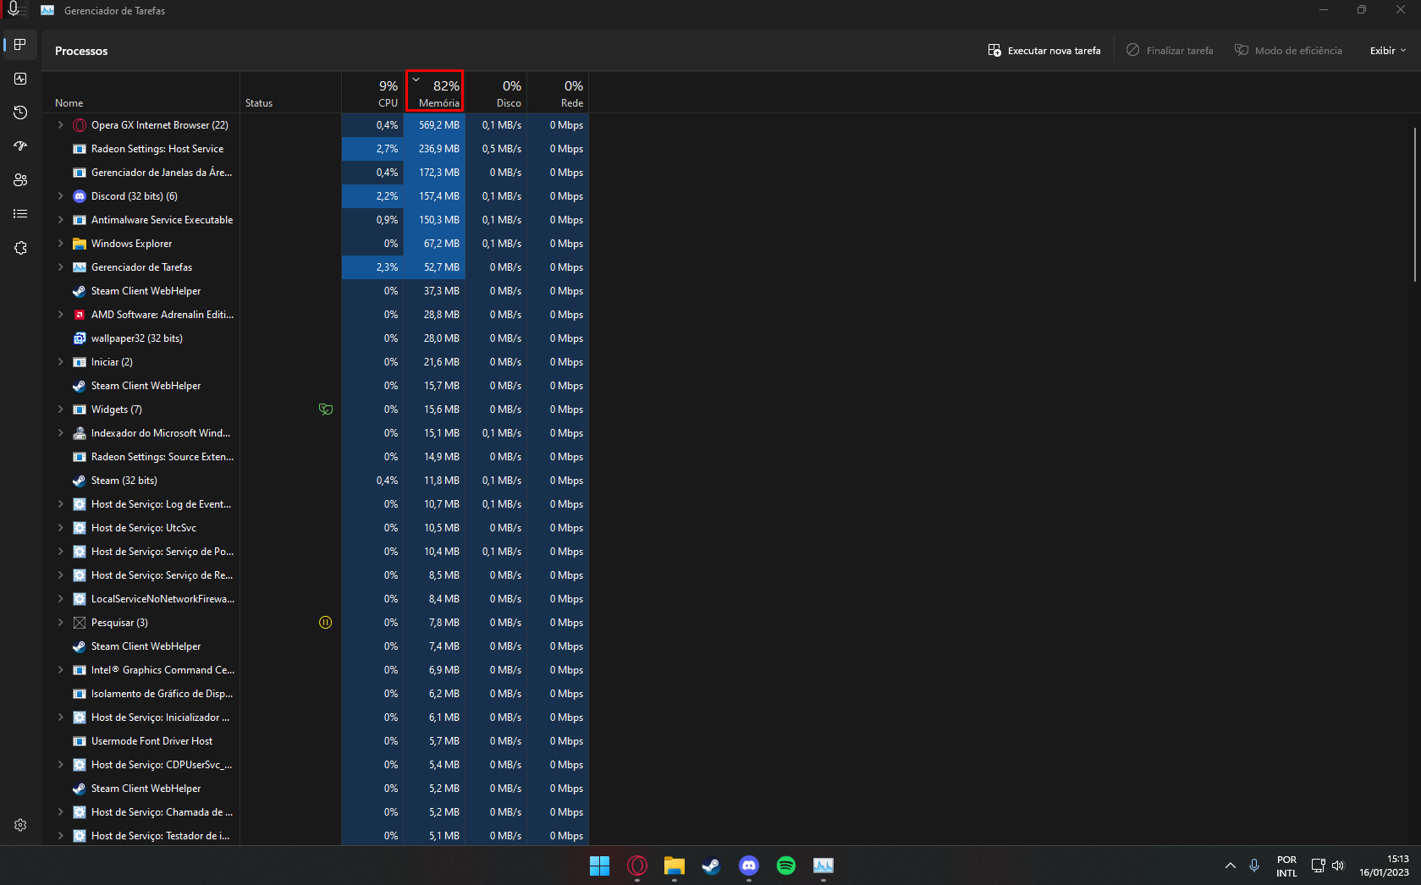
Task: Select Radeon Settings: Host Service row
Action: (315, 149)
